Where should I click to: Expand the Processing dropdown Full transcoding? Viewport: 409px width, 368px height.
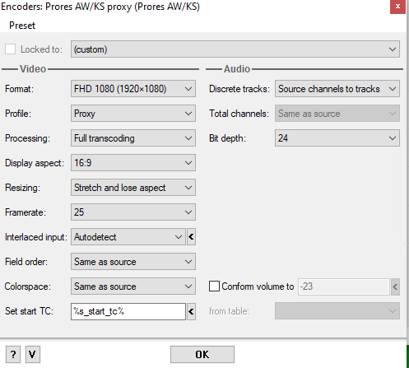pyautogui.click(x=133, y=138)
